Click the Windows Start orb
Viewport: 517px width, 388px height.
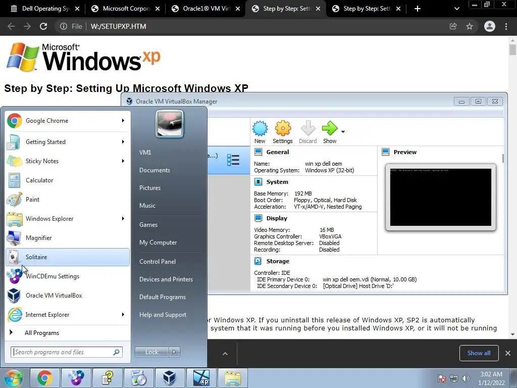pyautogui.click(x=14, y=378)
